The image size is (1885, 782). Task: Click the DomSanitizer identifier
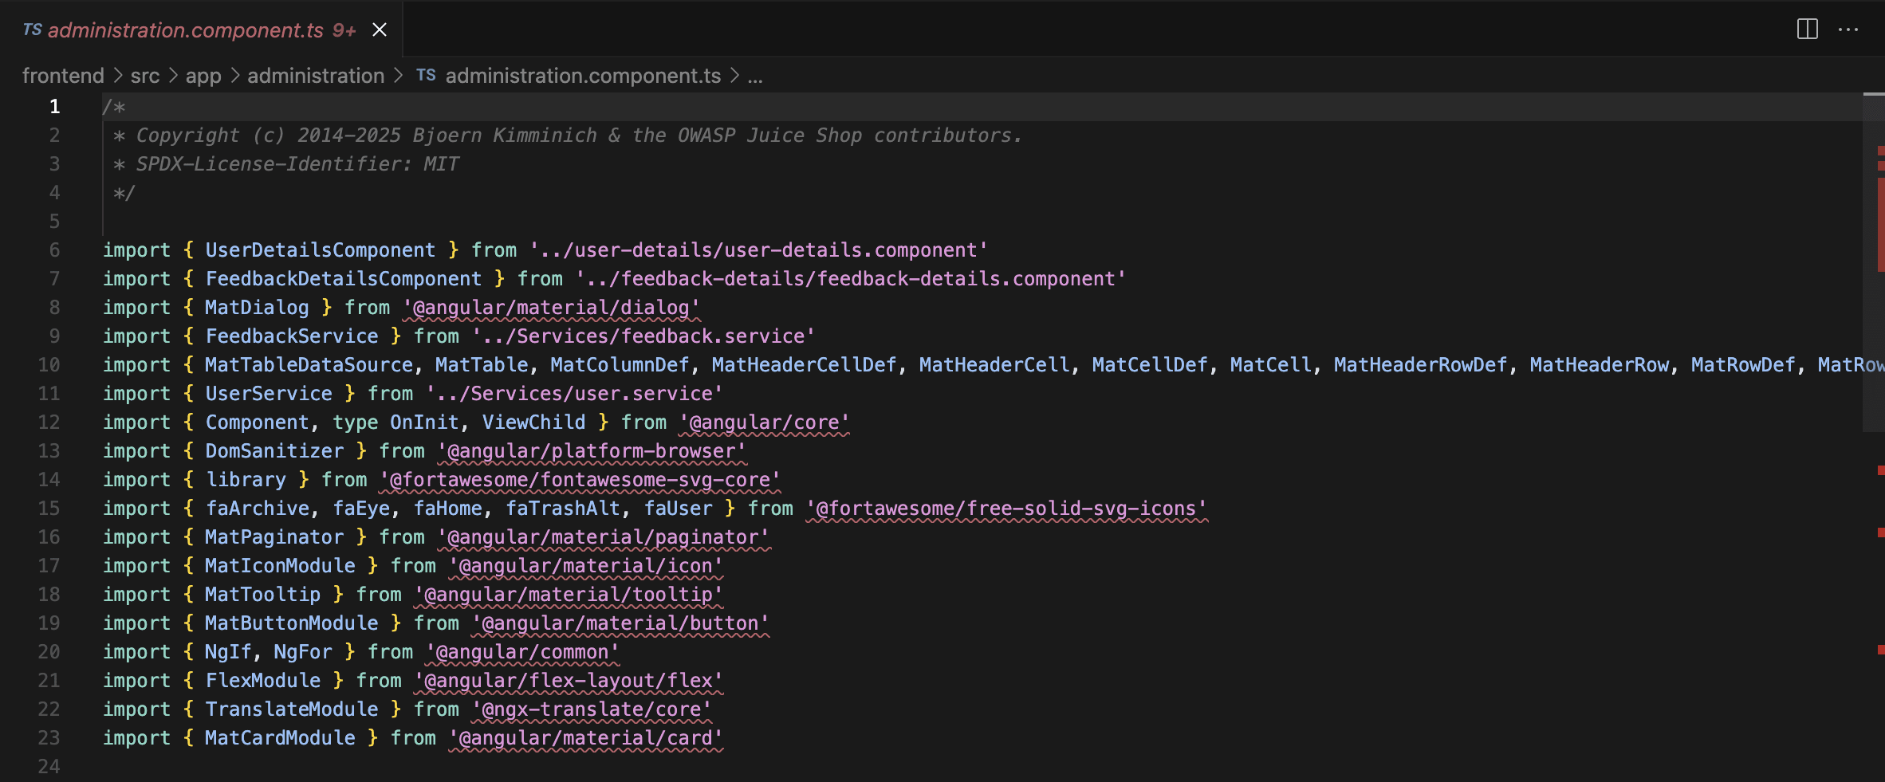click(x=274, y=451)
